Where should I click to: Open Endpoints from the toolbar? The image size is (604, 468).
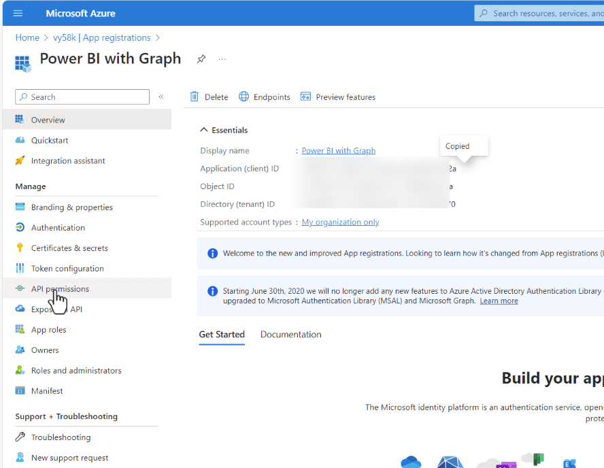coord(271,97)
